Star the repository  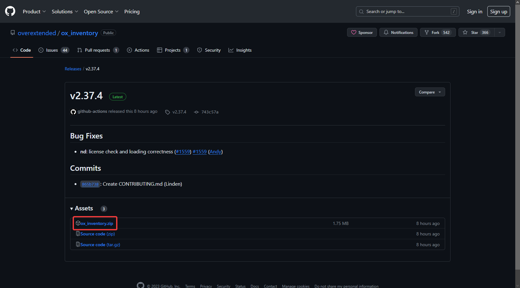pyautogui.click(x=476, y=32)
